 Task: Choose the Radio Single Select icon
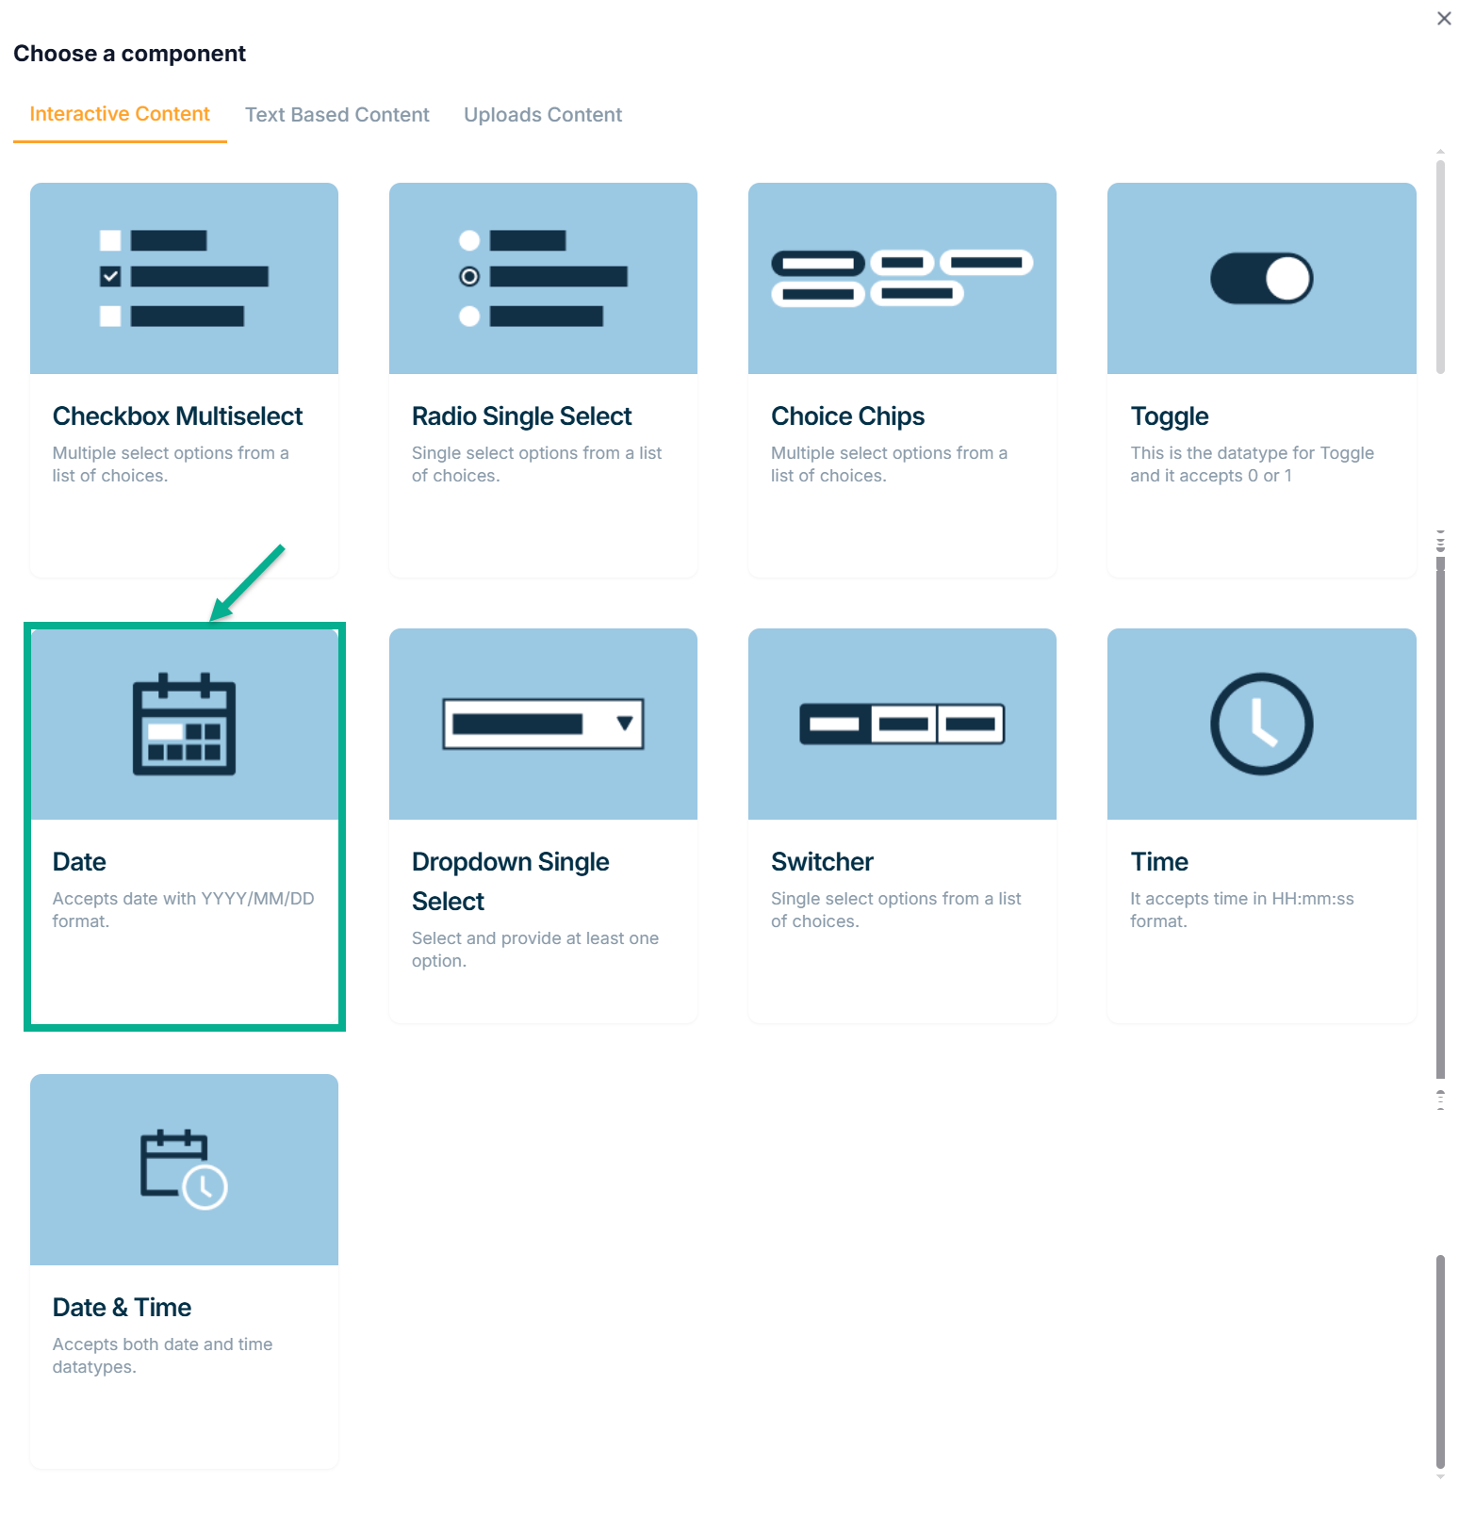coord(543,278)
